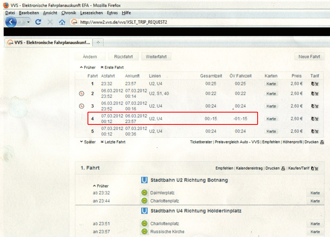
Task: Open the Ansicht menu
Action: point(50,13)
